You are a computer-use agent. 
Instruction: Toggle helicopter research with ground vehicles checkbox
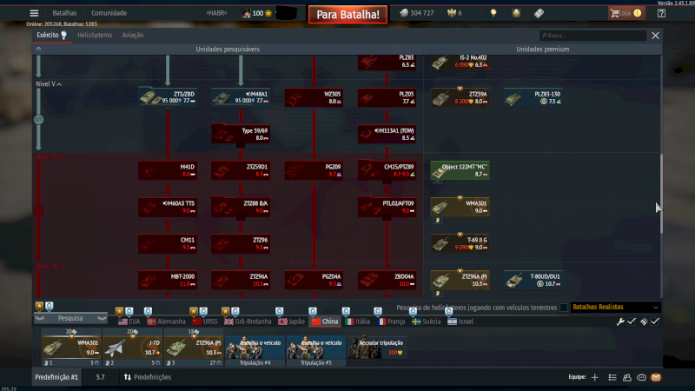(563, 308)
